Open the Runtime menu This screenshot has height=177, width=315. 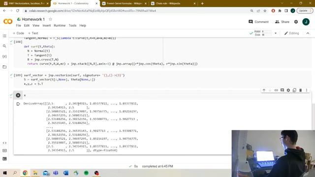pos(60,26)
